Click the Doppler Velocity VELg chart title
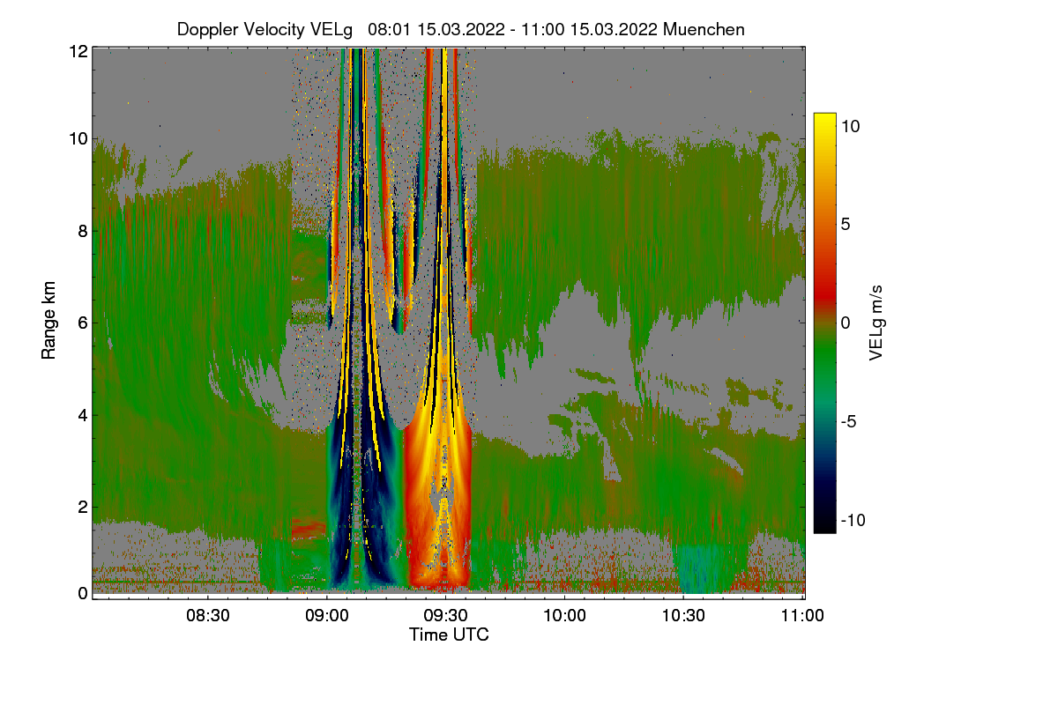 tap(461, 29)
